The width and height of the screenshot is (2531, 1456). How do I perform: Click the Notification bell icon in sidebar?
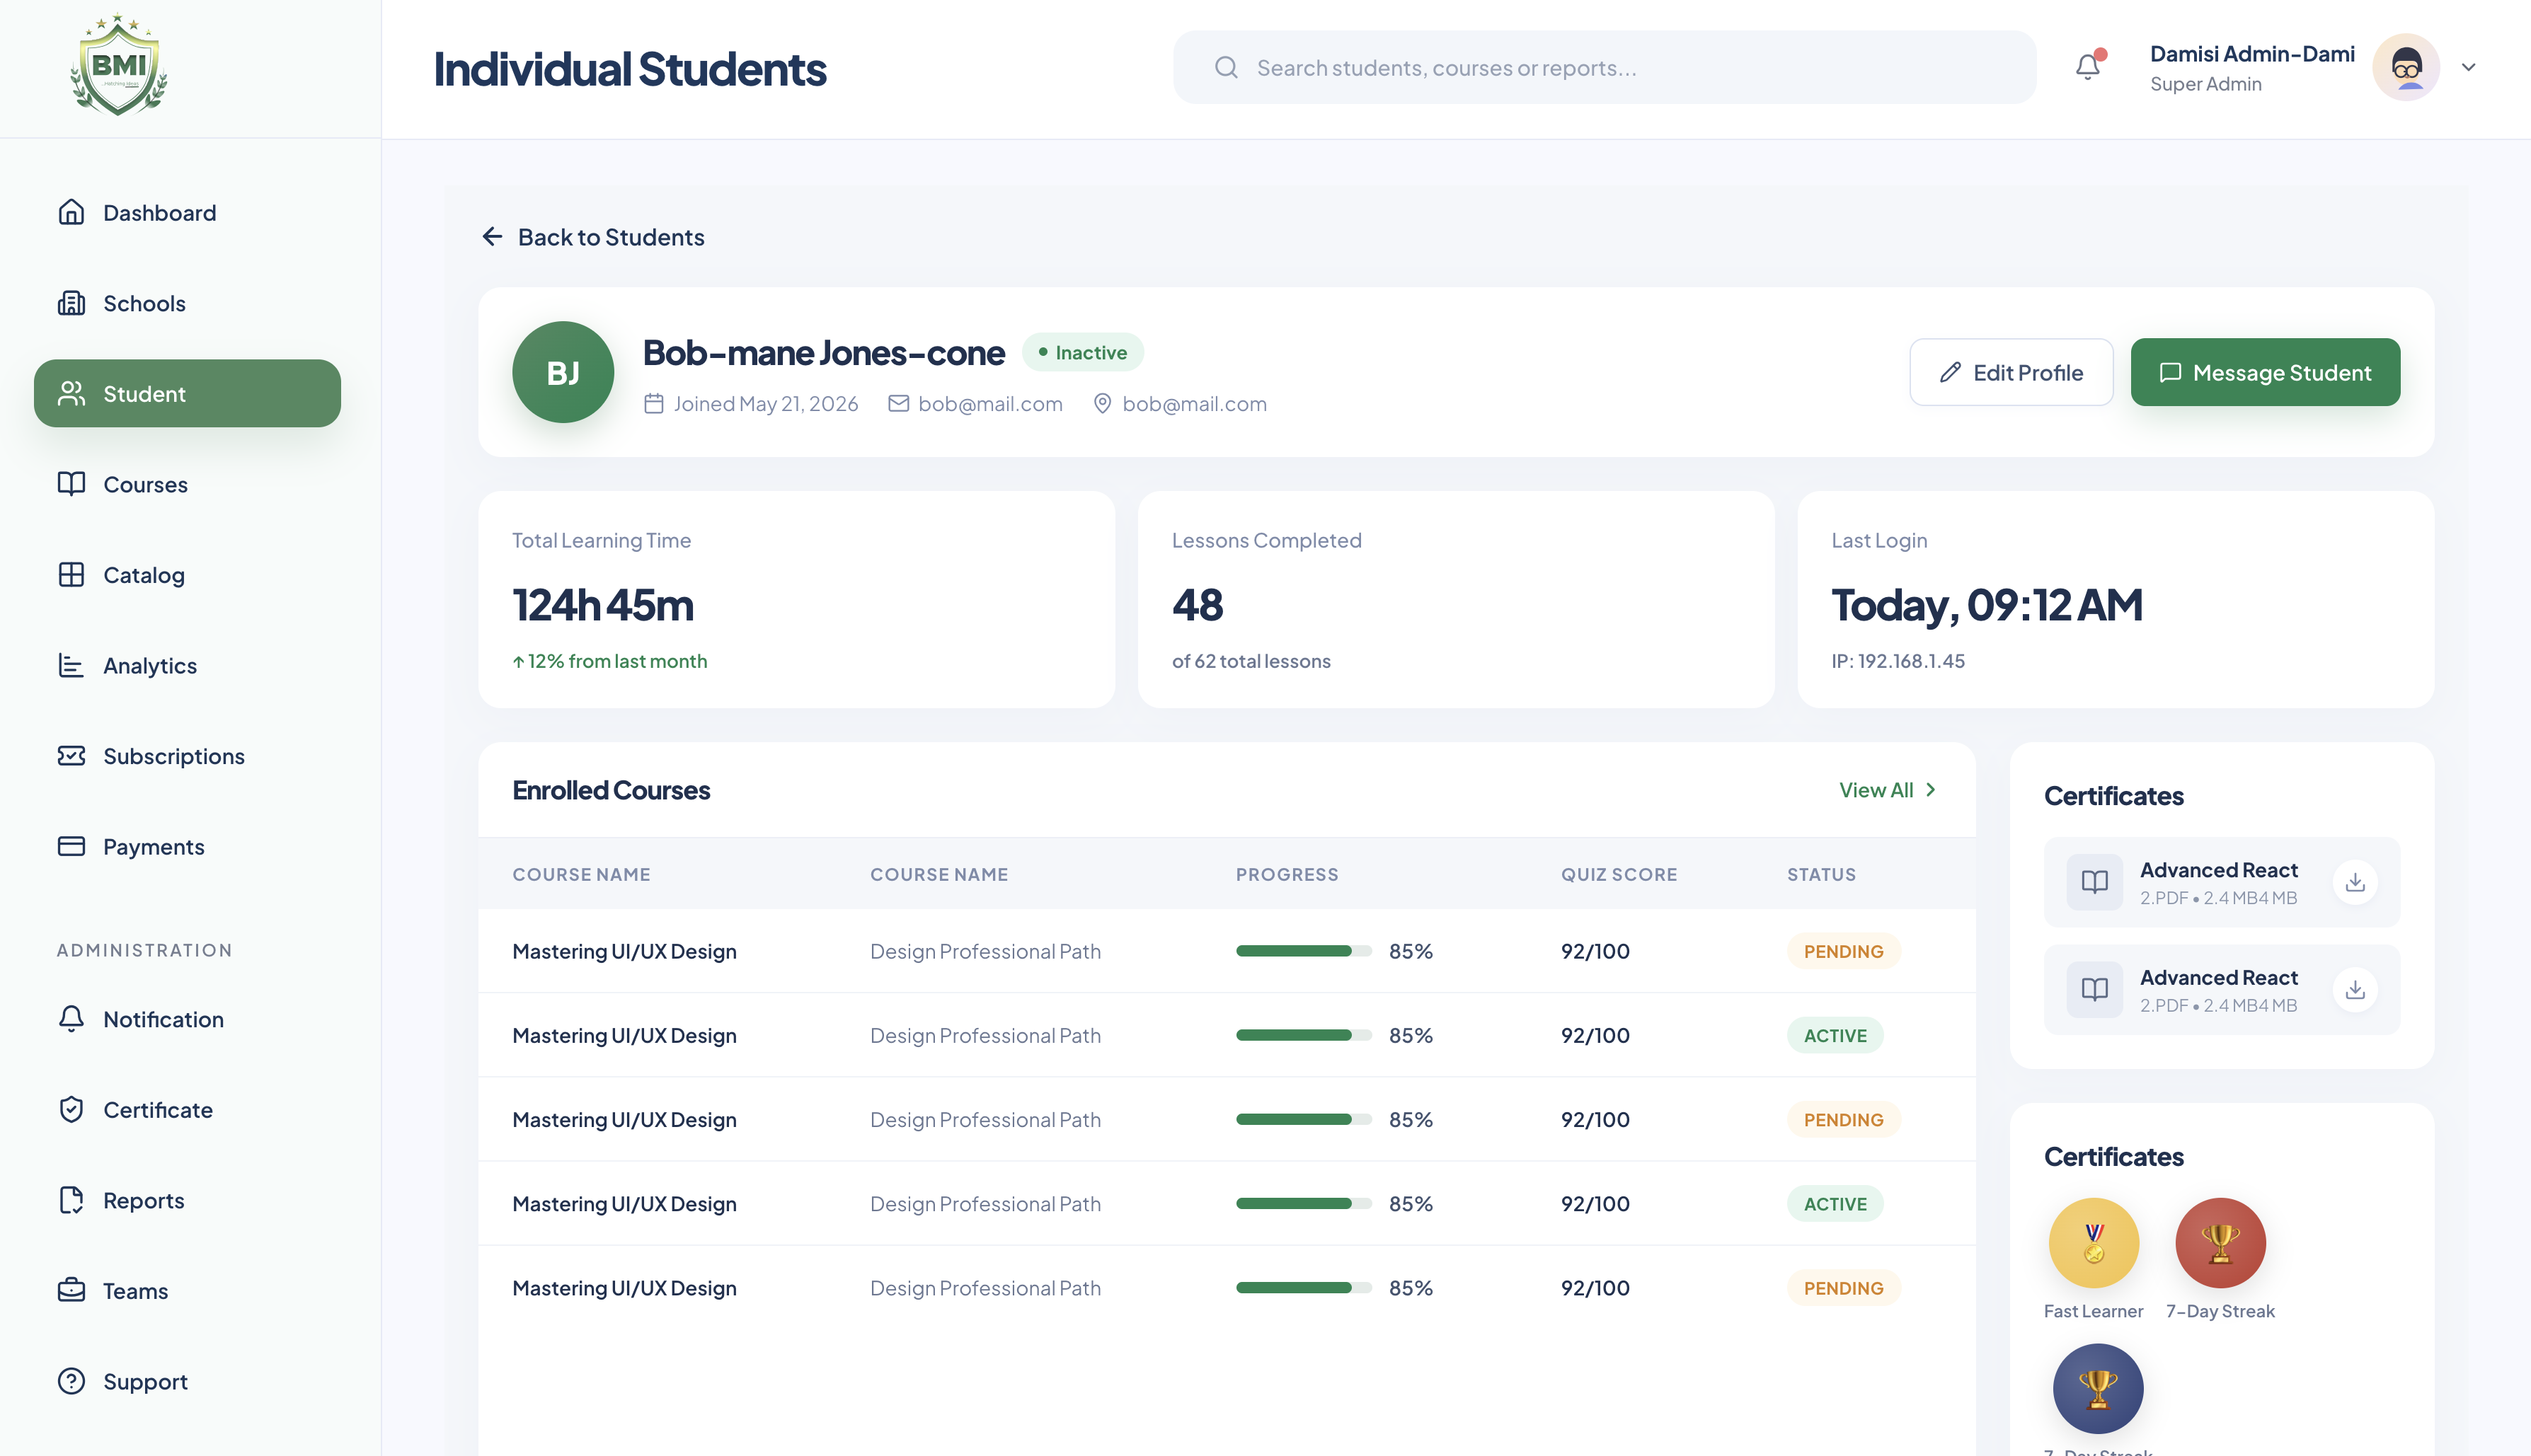(71, 1019)
